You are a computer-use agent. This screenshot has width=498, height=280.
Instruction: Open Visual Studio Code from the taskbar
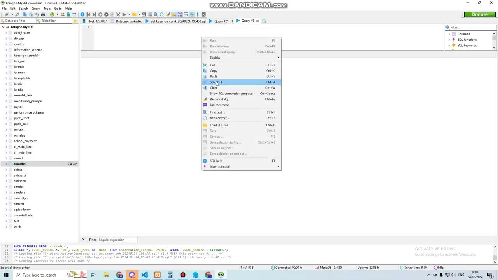(144, 275)
